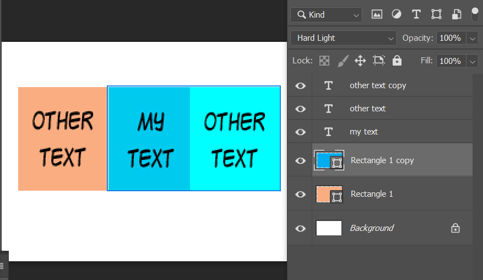Image resolution: width=483 pixels, height=280 pixels.
Task: Filter layers by pixel layers icon
Action: pyautogui.click(x=377, y=14)
